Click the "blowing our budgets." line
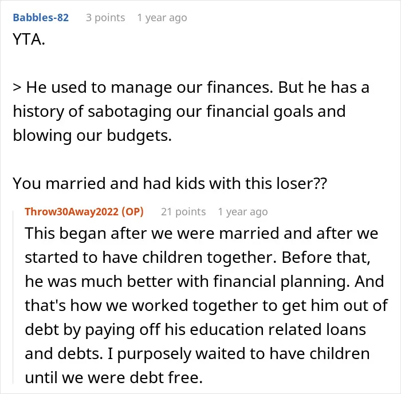The image size is (401, 394). (x=92, y=136)
